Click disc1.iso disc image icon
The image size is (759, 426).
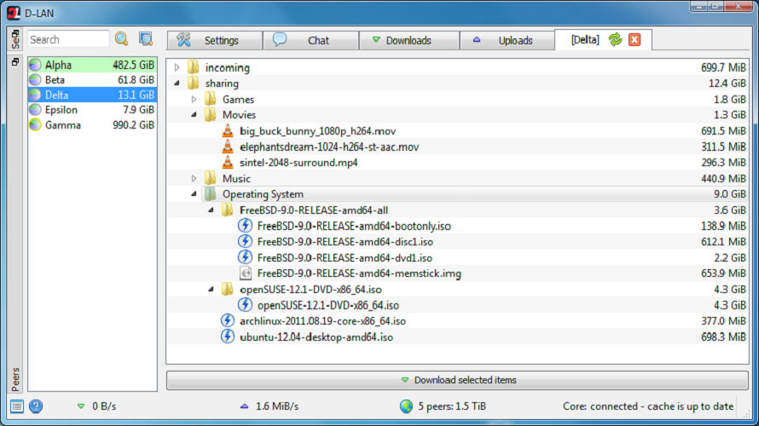pos(245,241)
